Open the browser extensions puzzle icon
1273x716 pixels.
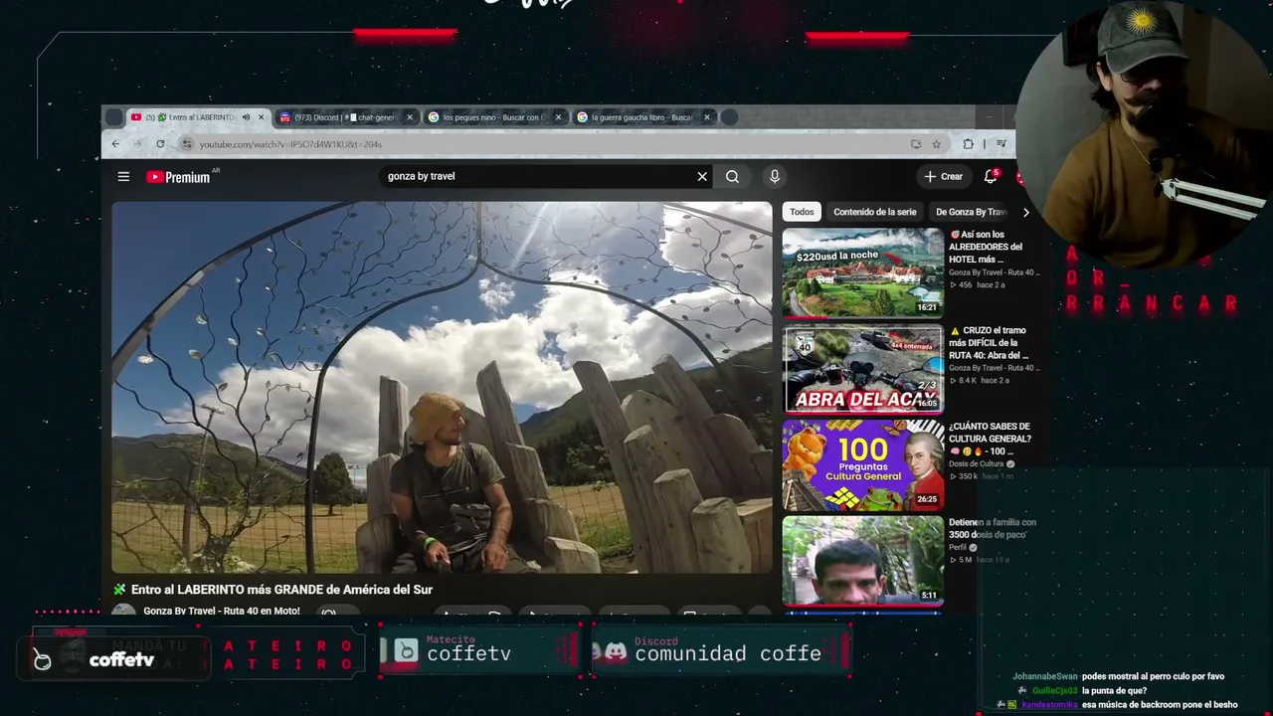[968, 144]
